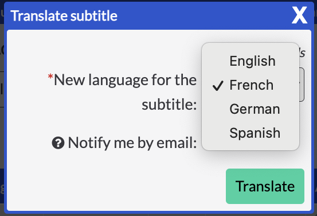Click the checkmark beside French

pos(218,86)
